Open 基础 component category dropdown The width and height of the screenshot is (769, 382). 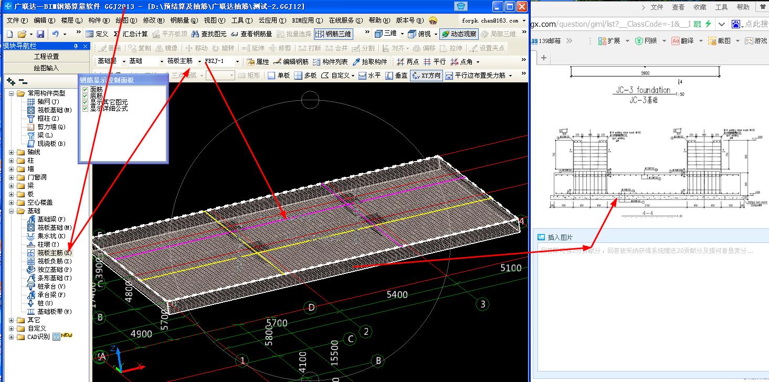point(161,61)
